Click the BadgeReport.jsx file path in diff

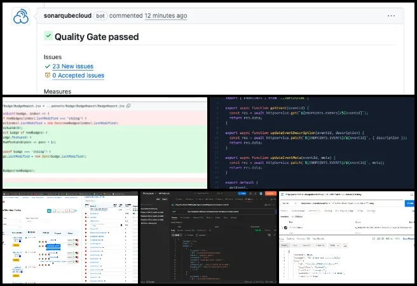tap(64, 106)
